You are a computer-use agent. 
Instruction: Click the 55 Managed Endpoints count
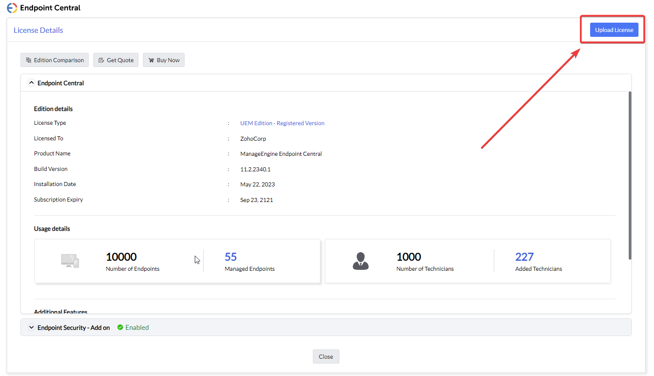[231, 257]
